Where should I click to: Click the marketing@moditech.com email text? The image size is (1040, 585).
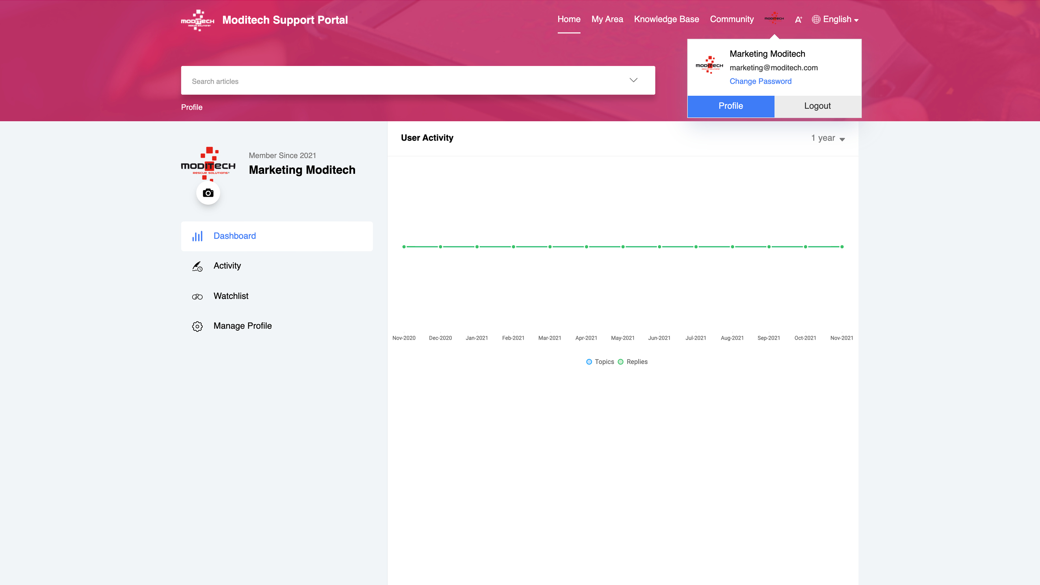click(773, 68)
